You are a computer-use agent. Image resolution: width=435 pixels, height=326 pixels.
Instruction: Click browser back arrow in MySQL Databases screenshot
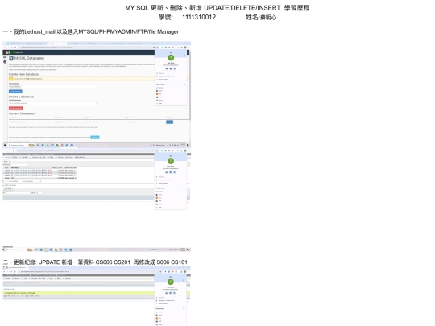coord(5,47)
